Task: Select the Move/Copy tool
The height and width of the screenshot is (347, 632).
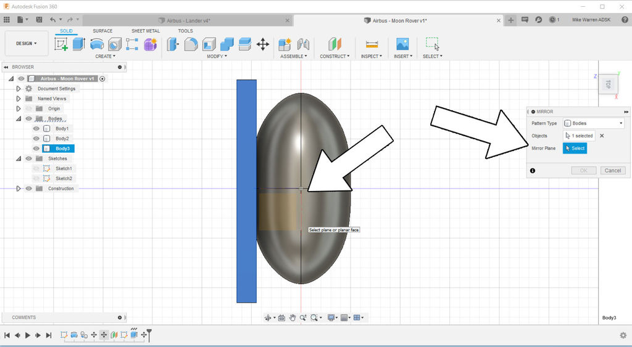Action: click(x=263, y=44)
